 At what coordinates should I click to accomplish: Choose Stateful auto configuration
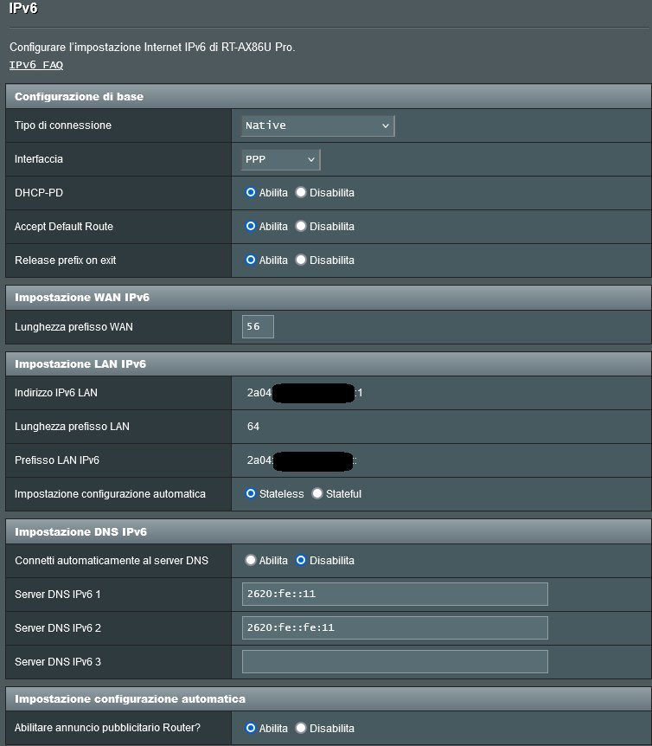(x=317, y=494)
